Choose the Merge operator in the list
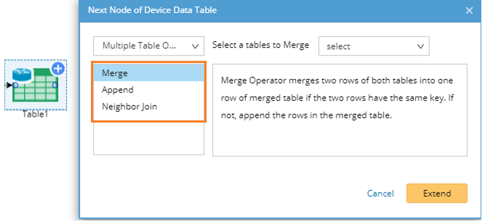This screenshot has width=483, height=221. pyautogui.click(x=115, y=73)
